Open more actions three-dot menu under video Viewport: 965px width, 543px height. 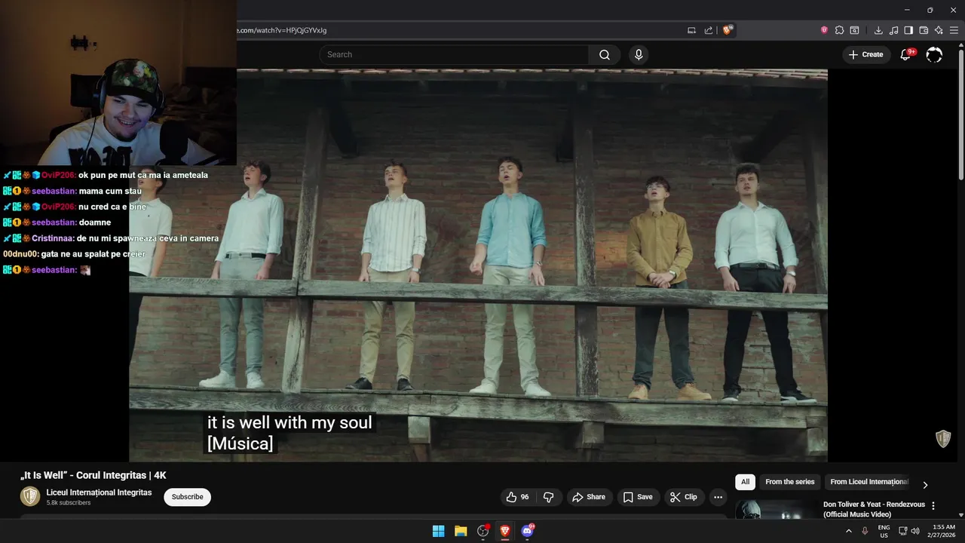coord(718,497)
